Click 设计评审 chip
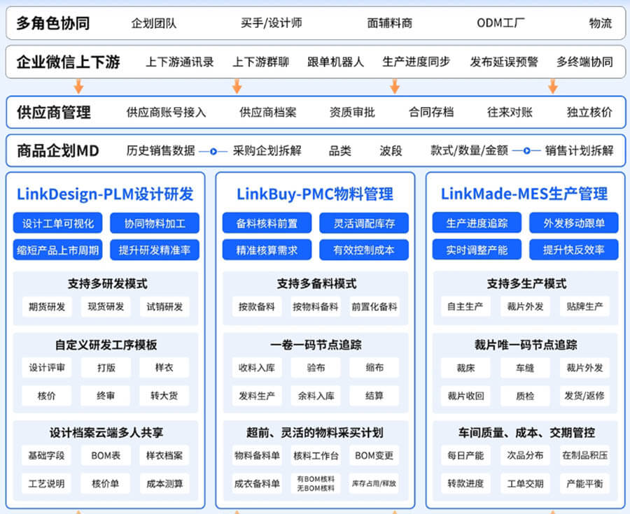630x514 pixels. (47, 368)
